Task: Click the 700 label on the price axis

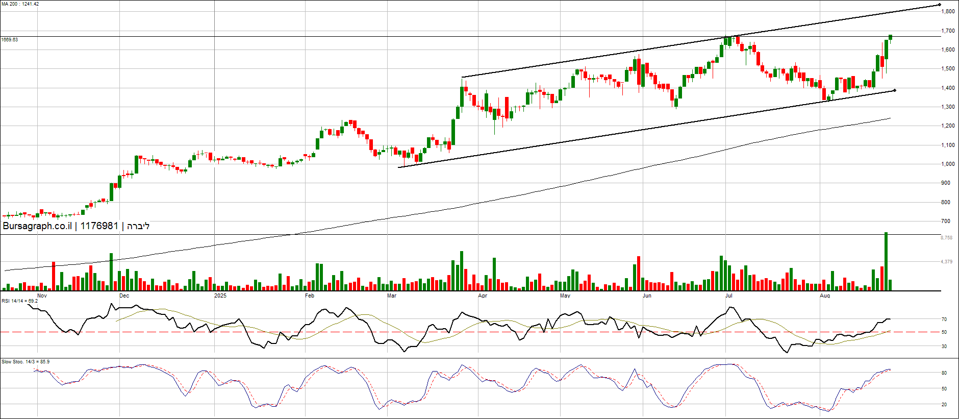Action: [x=946, y=221]
